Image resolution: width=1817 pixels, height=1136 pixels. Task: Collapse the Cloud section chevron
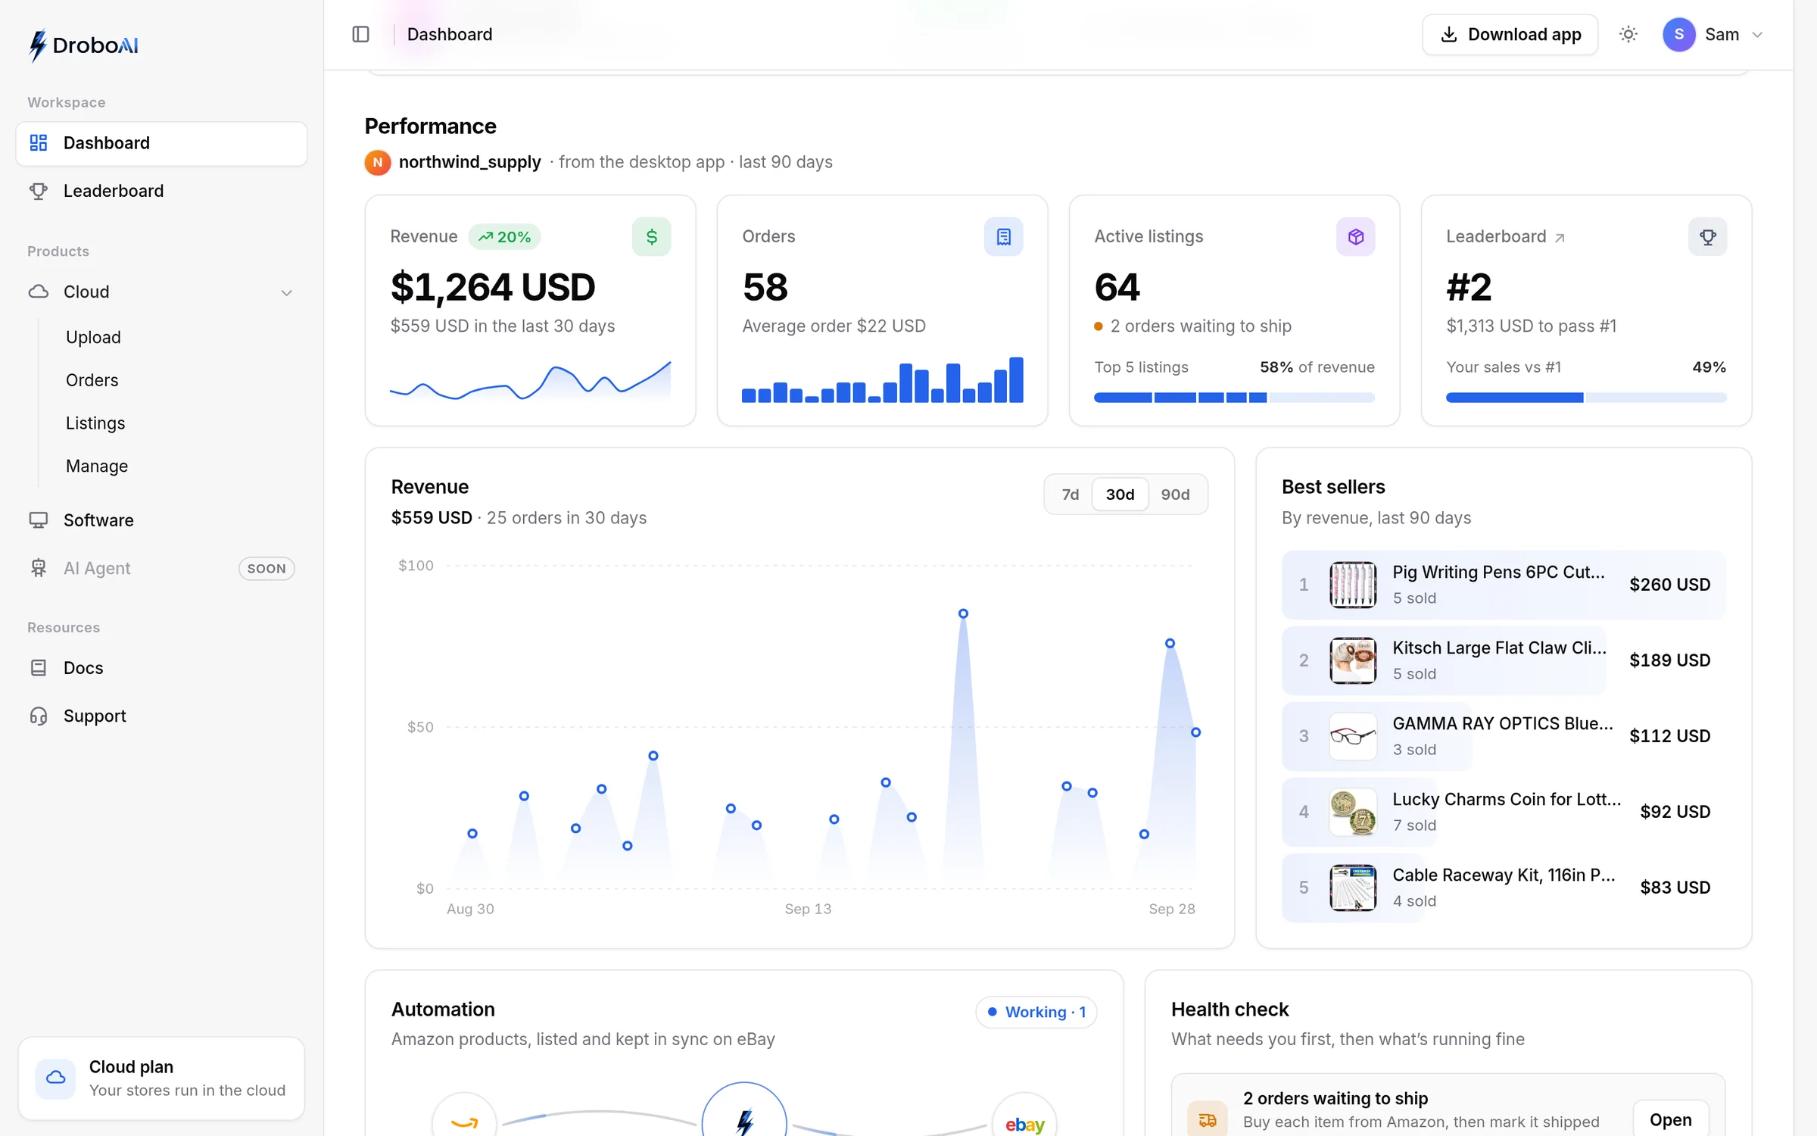click(286, 292)
